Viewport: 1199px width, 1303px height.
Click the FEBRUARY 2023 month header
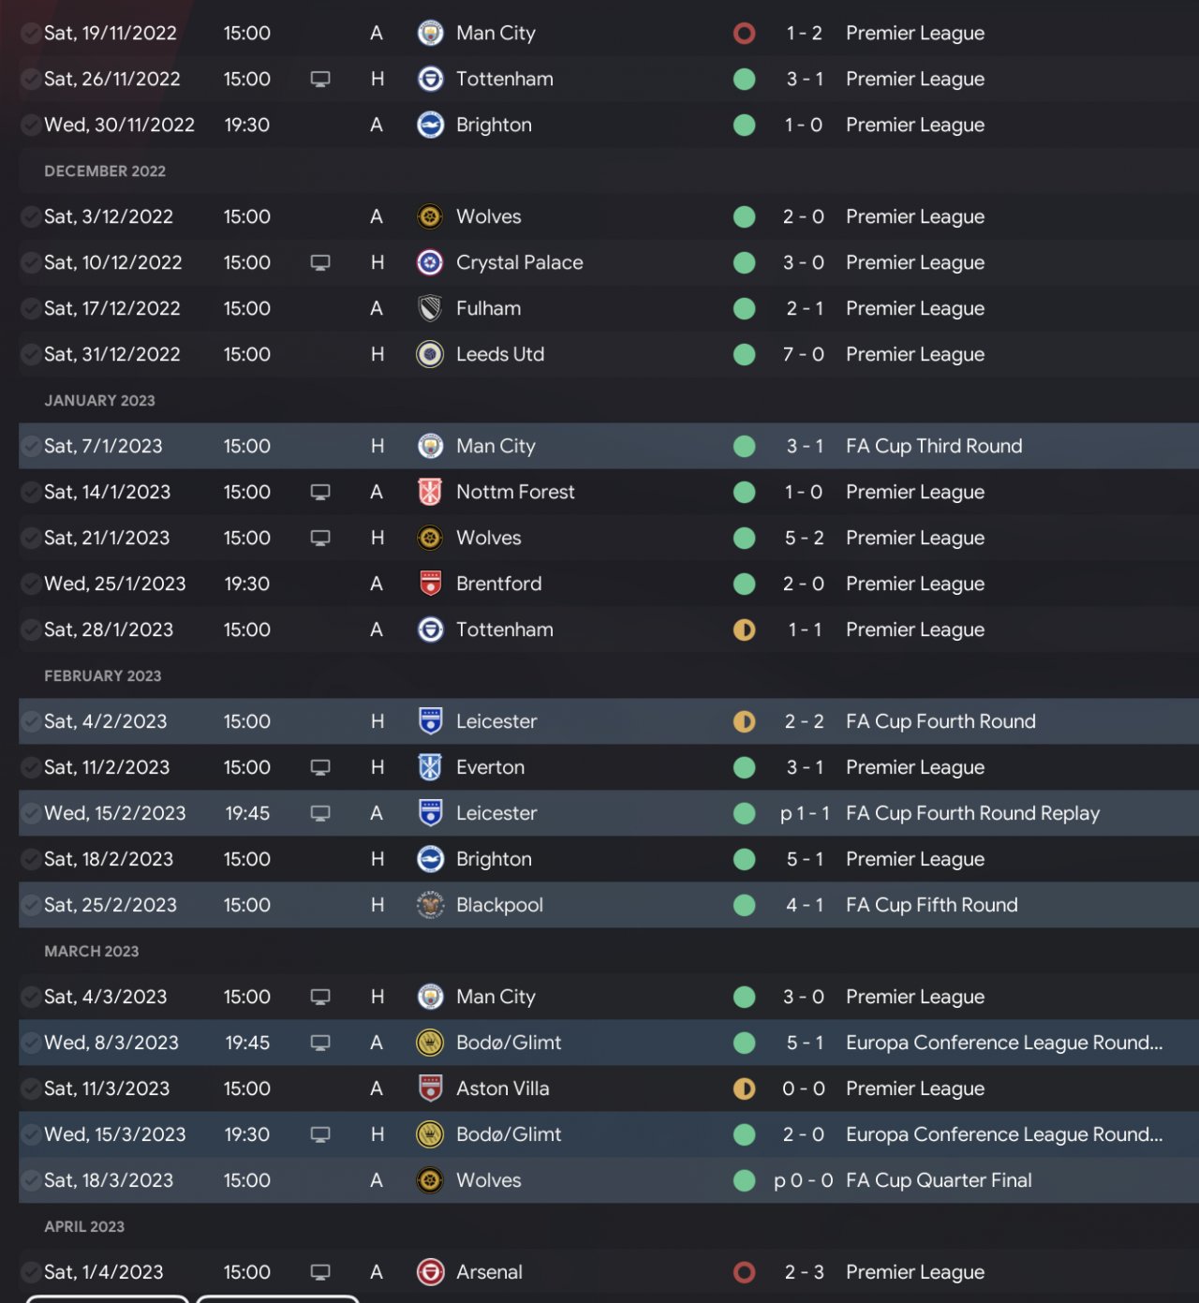click(103, 675)
